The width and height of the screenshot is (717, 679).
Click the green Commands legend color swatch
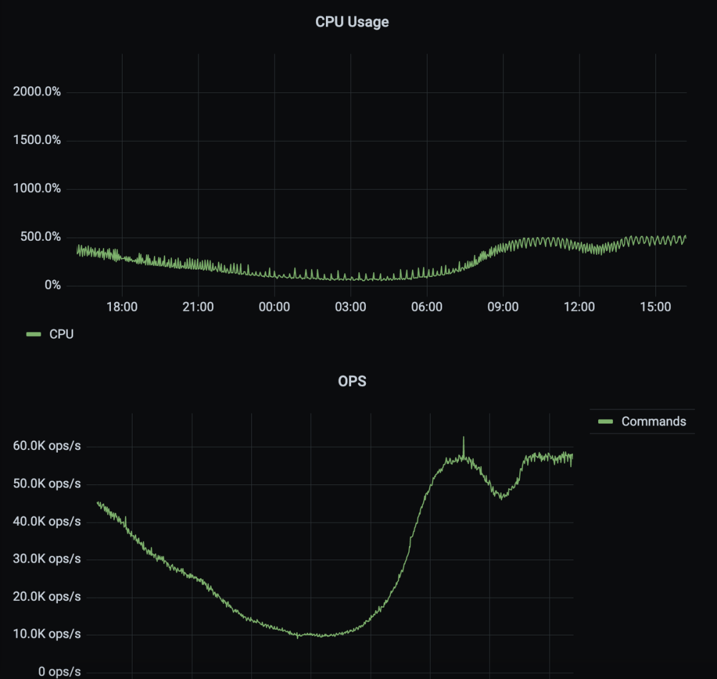605,421
